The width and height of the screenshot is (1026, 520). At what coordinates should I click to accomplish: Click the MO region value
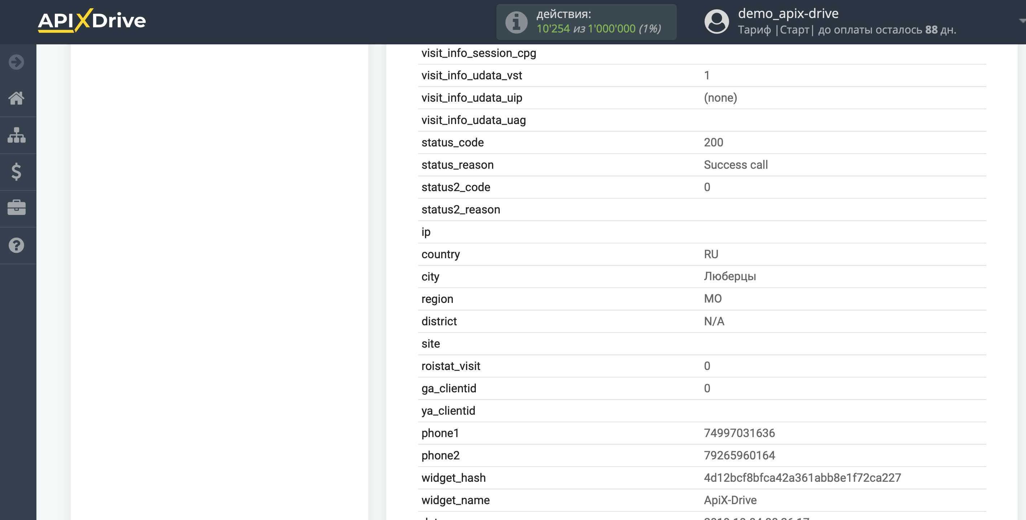tap(712, 299)
